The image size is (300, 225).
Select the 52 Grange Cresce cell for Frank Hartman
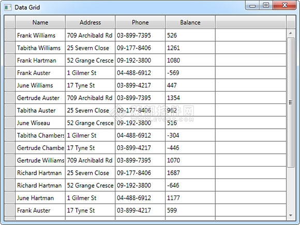90,61
